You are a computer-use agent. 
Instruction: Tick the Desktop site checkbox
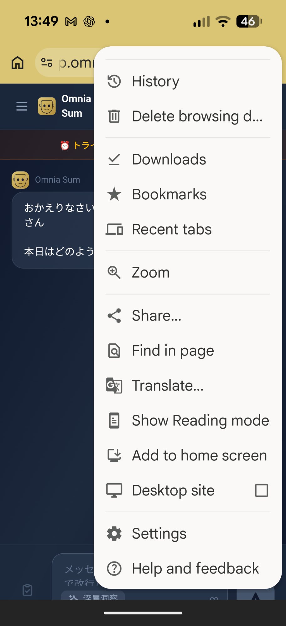click(261, 490)
